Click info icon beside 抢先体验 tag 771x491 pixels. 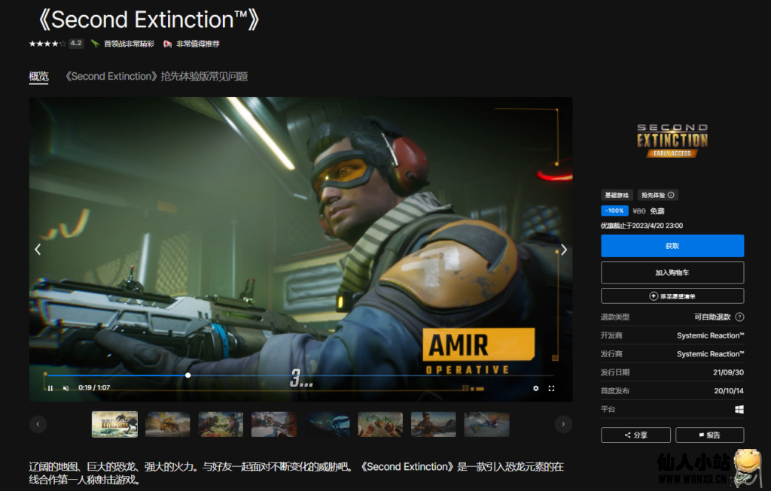coord(670,195)
